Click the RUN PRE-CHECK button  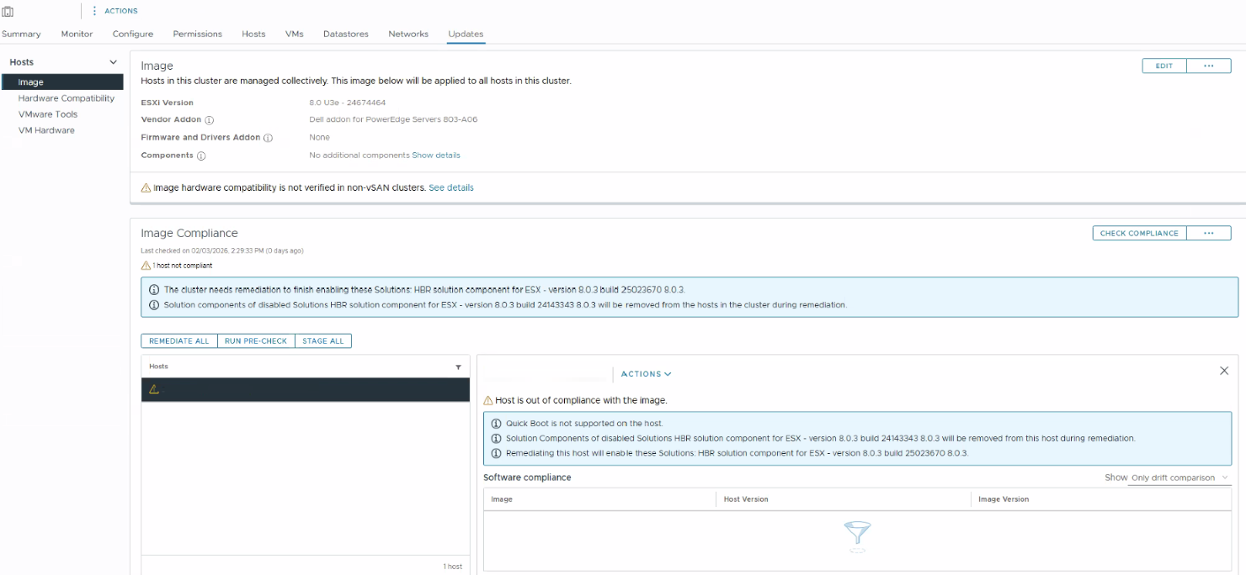256,340
